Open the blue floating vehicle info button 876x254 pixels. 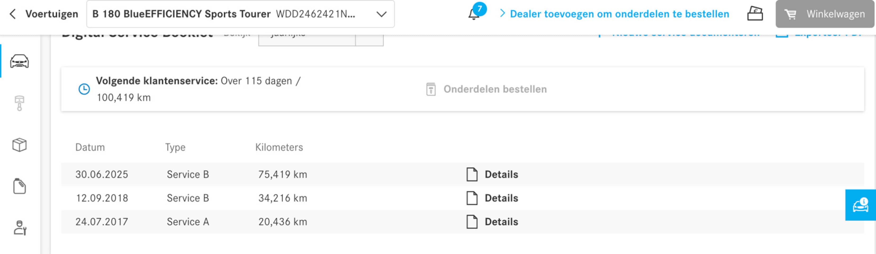click(x=860, y=205)
